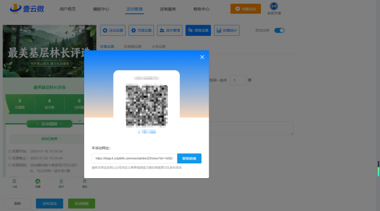This screenshot has width=380, height=211.
Task: Close the QR code share dialog
Action: [x=202, y=57]
